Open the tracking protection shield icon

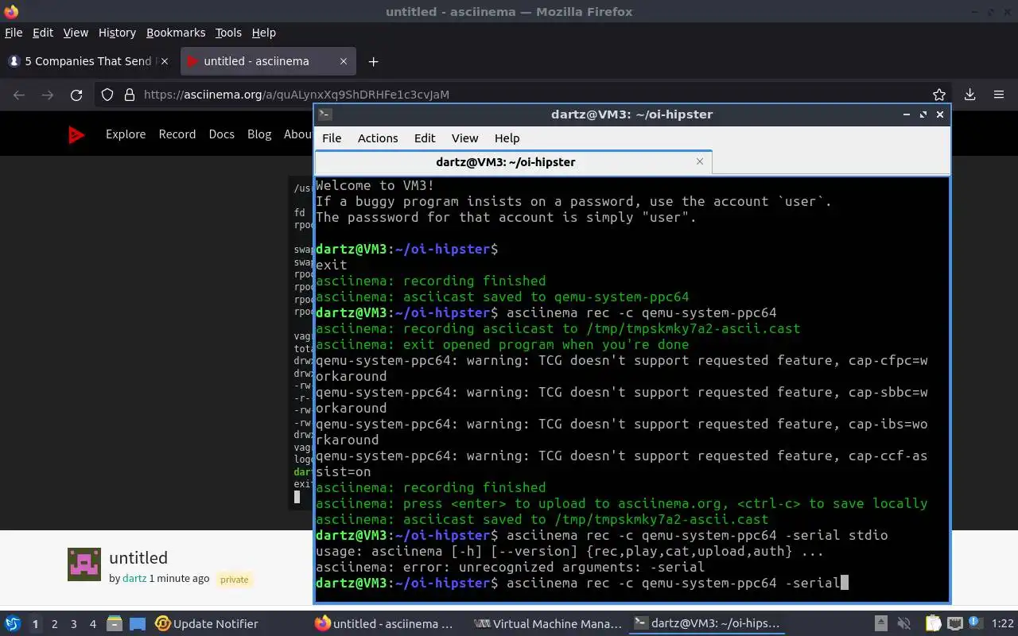pyautogui.click(x=109, y=95)
